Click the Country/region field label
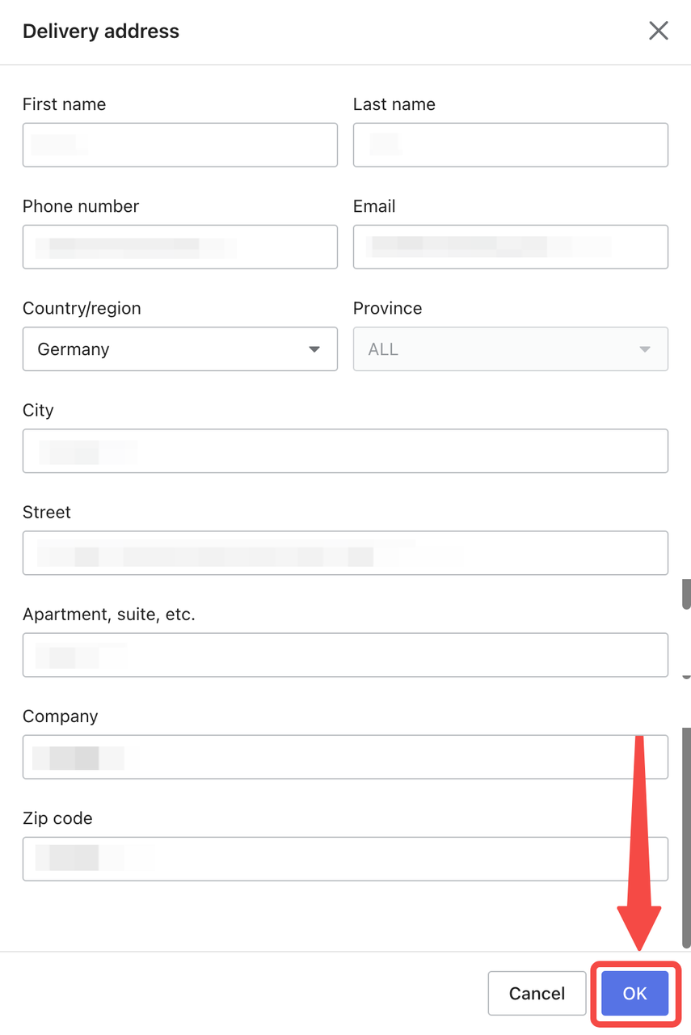691x1035 pixels. pos(82,308)
